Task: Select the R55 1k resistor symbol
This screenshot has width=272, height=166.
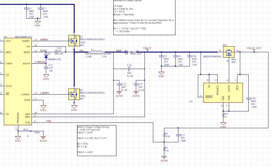Action: coord(223,115)
